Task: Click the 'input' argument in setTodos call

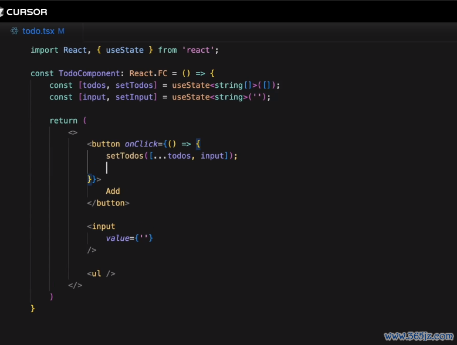Action: point(212,156)
